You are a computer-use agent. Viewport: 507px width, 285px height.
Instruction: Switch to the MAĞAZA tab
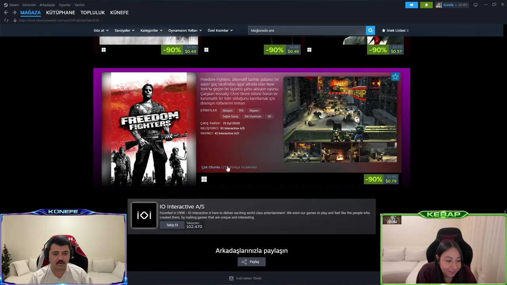point(30,13)
